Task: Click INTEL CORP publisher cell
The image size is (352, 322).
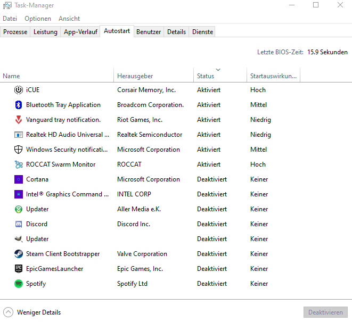Action: click(134, 194)
